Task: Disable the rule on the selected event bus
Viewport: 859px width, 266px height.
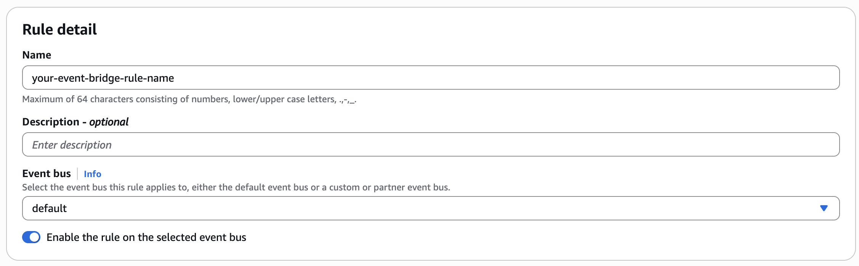Action: pyautogui.click(x=32, y=237)
